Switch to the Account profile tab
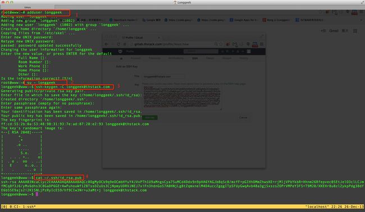365x212 pixels. pos(135,58)
